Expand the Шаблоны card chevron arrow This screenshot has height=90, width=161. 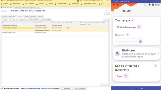[158, 53]
